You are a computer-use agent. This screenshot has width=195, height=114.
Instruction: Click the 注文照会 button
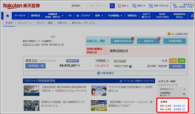(177, 66)
